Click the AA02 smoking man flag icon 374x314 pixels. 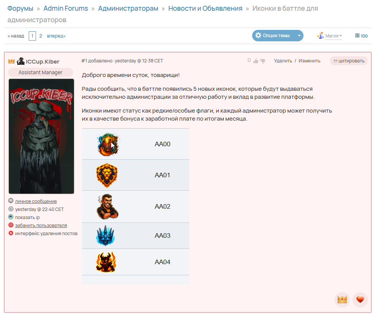click(107, 206)
